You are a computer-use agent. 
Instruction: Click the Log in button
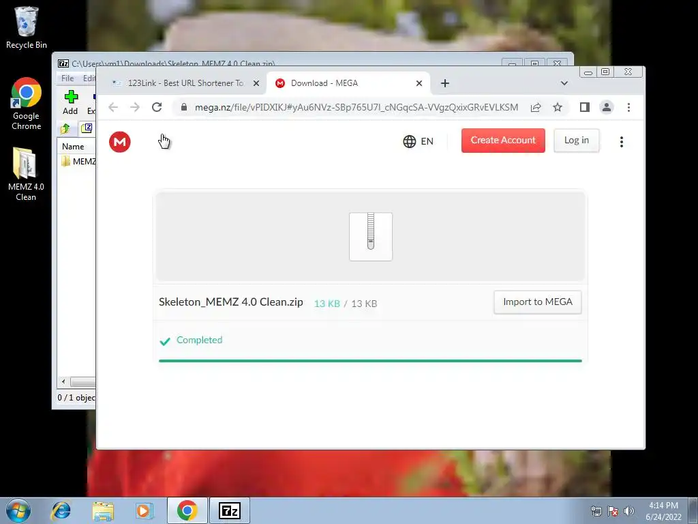click(x=577, y=141)
